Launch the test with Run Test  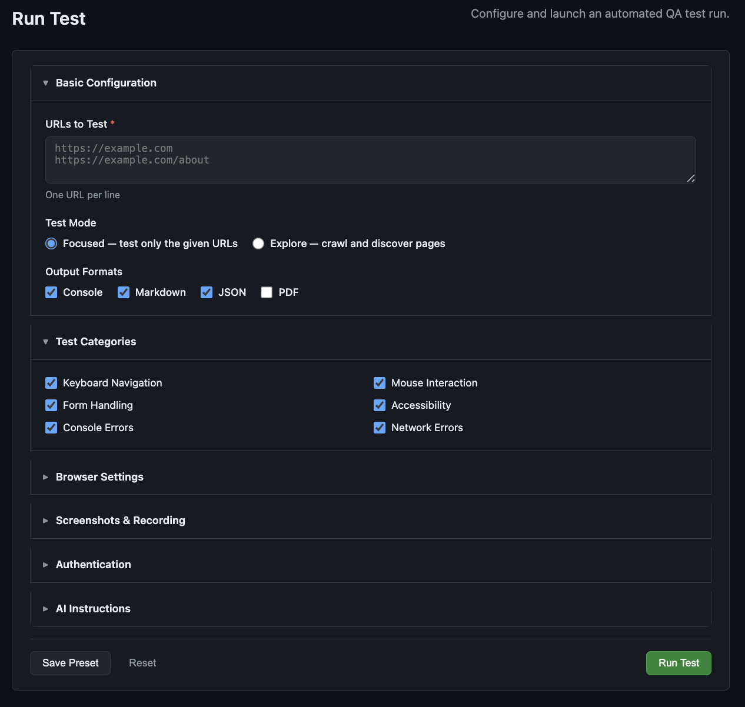coord(678,663)
